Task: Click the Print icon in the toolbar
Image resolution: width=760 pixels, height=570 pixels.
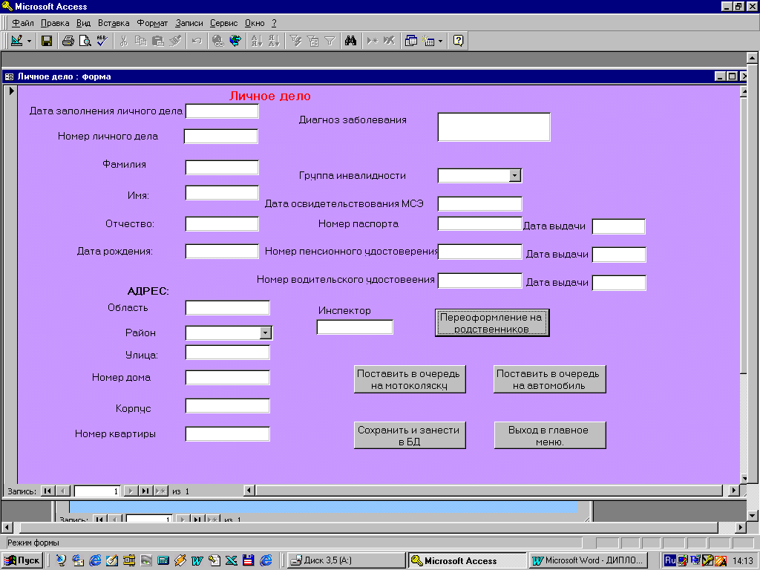Action: pos(68,41)
